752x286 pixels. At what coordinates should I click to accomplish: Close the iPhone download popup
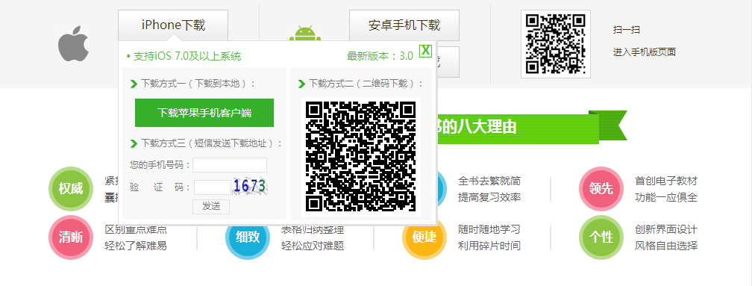pyautogui.click(x=425, y=51)
